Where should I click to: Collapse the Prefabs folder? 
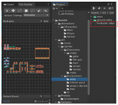click(56, 96)
